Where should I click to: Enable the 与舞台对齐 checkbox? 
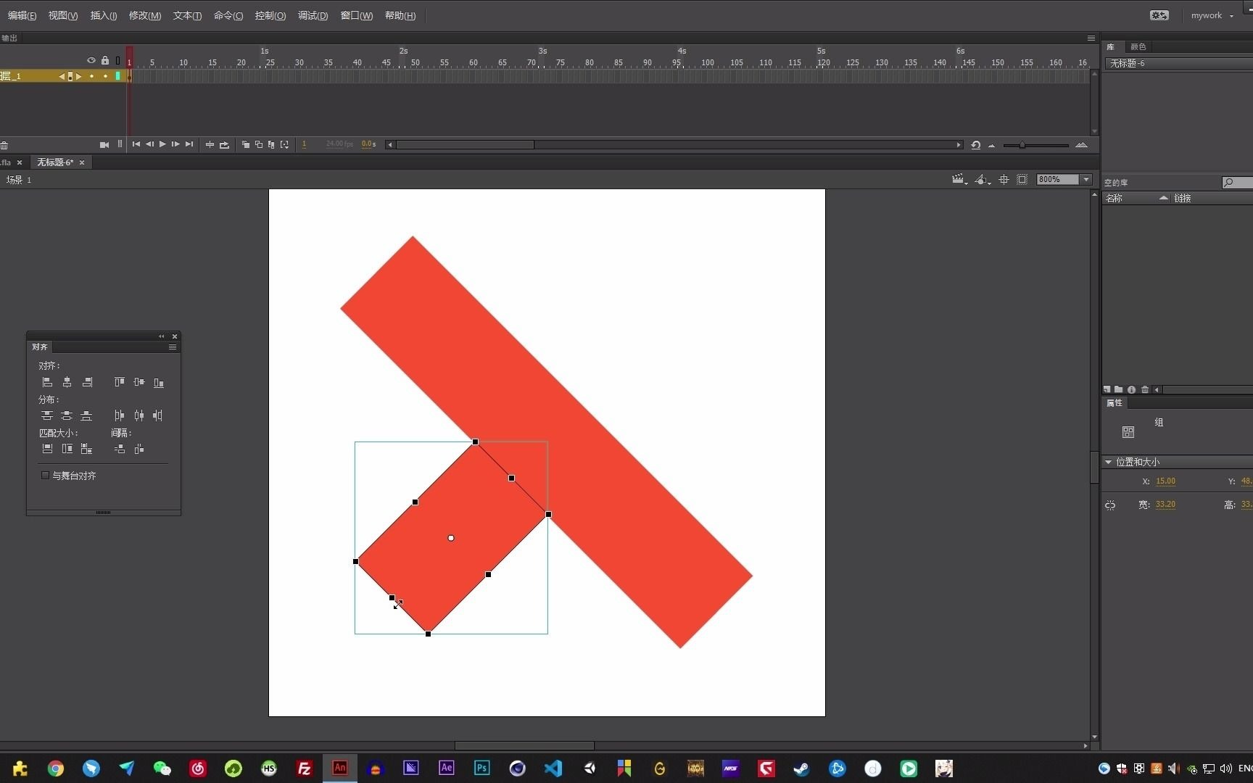tap(45, 476)
